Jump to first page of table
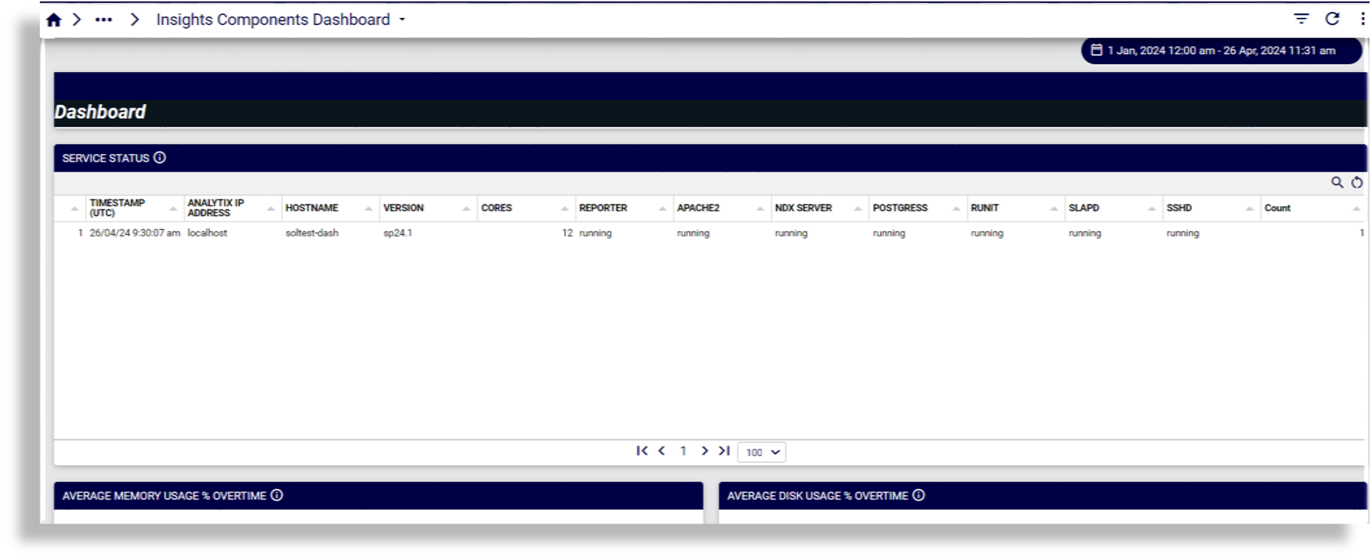 pyautogui.click(x=642, y=451)
